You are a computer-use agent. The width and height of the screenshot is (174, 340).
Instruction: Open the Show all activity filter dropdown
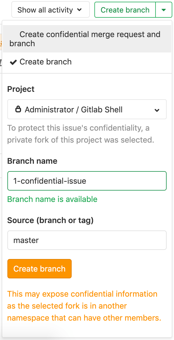(50, 10)
